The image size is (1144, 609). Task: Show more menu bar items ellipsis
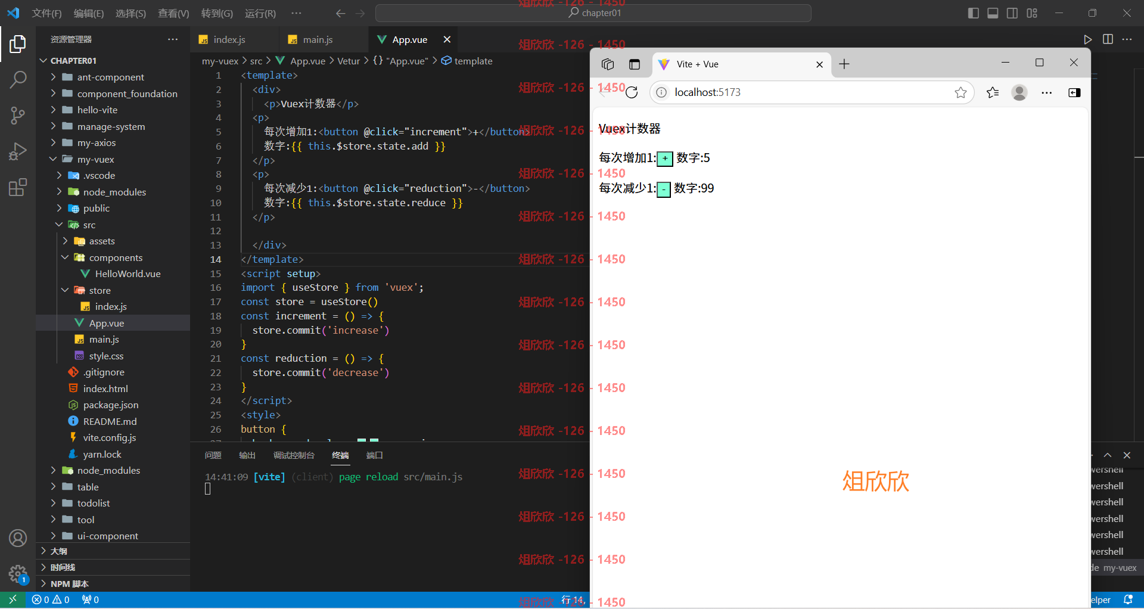[296, 13]
